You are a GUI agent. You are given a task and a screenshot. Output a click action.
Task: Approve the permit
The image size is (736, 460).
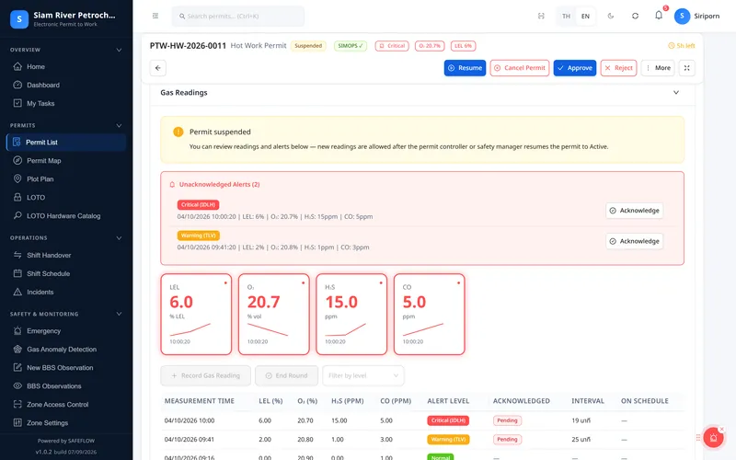(574, 68)
